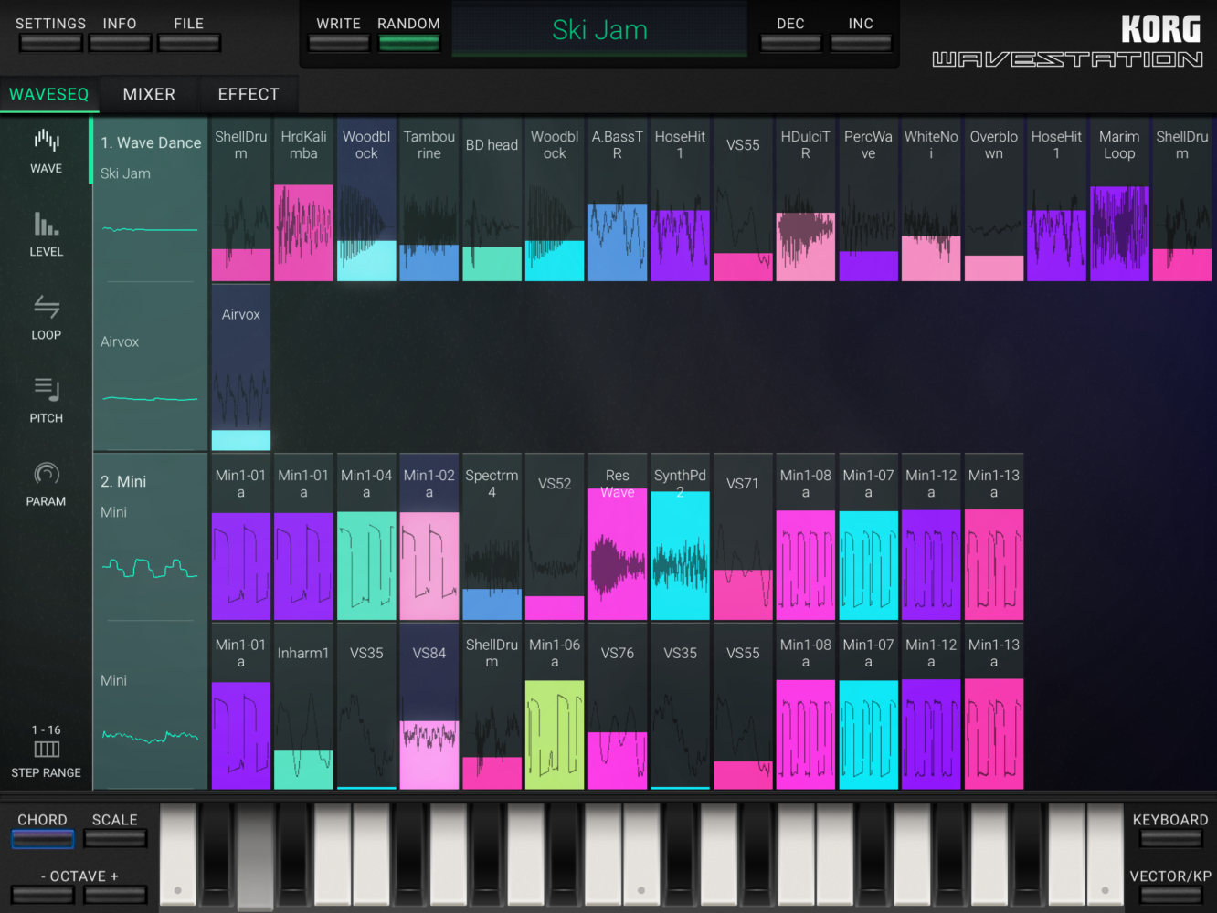
Task: Adjust level bar of HrdKalimba step
Action: click(303, 233)
